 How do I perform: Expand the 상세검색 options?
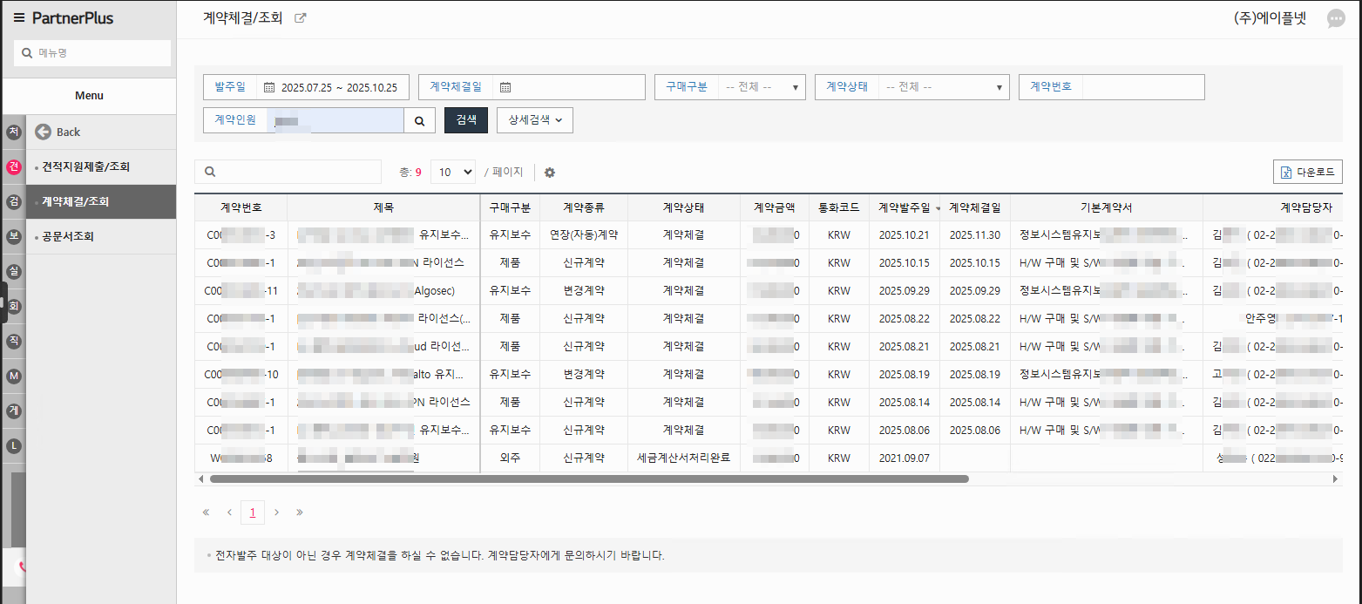pyautogui.click(x=535, y=120)
